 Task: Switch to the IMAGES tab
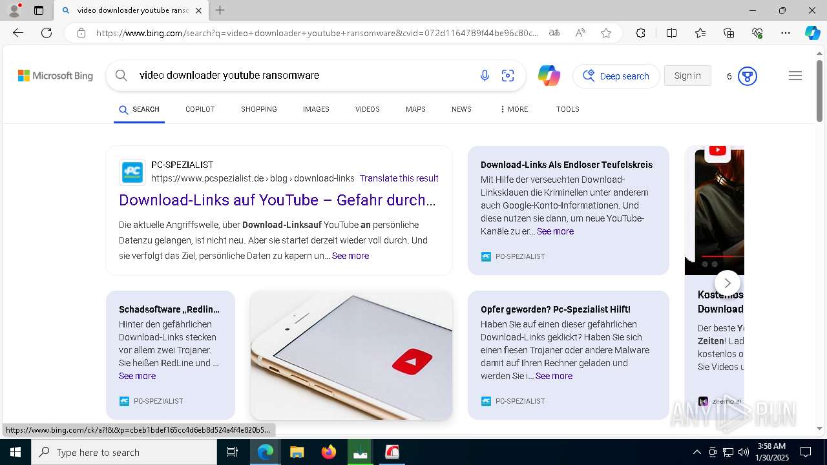click(x=316, y=109)
